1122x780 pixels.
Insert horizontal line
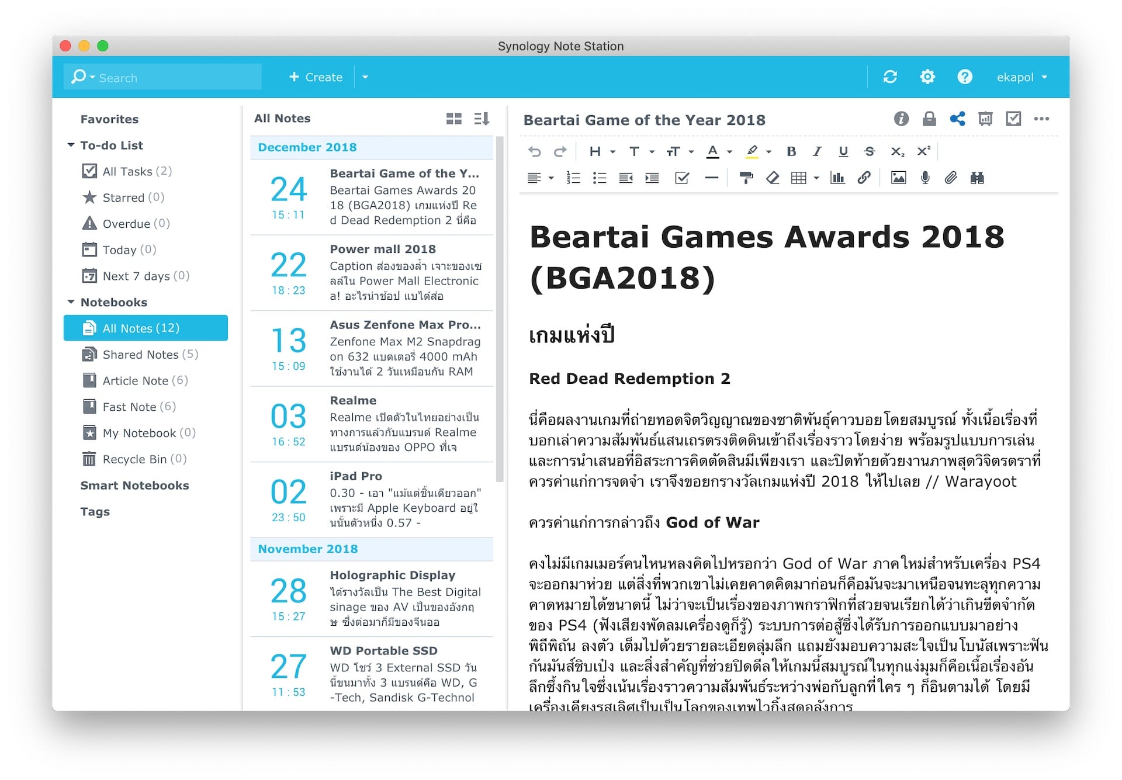coord(711,178)
